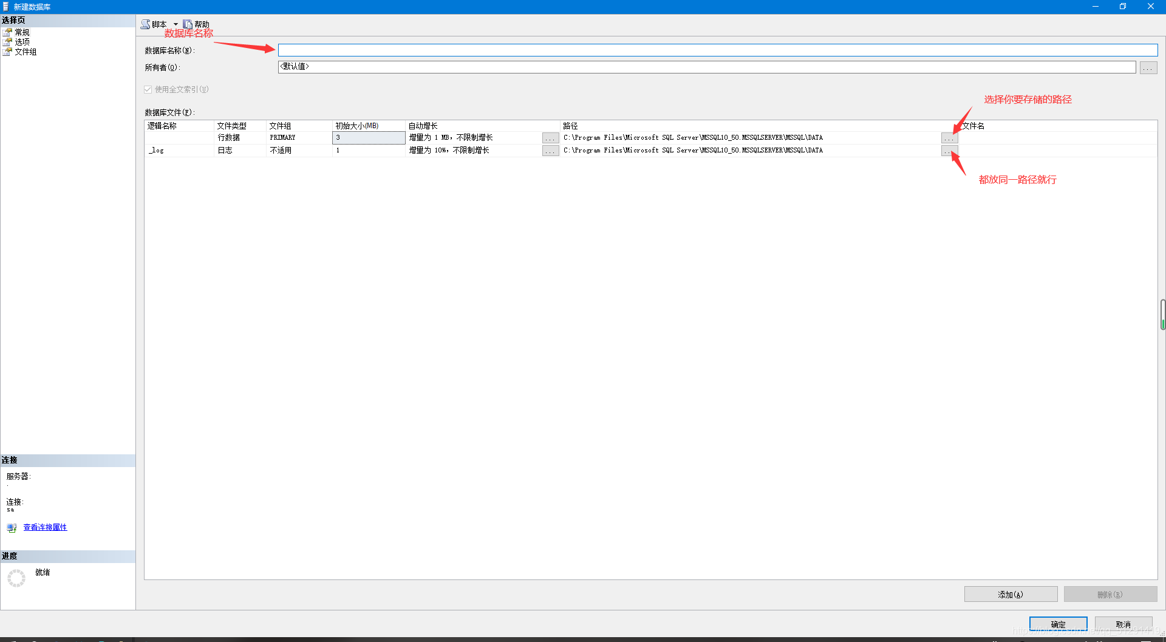Image resolution: width=1166 pixels, height=642 pixels.
Task: Open the 查看连接属性 link
Action: (45, 527)
